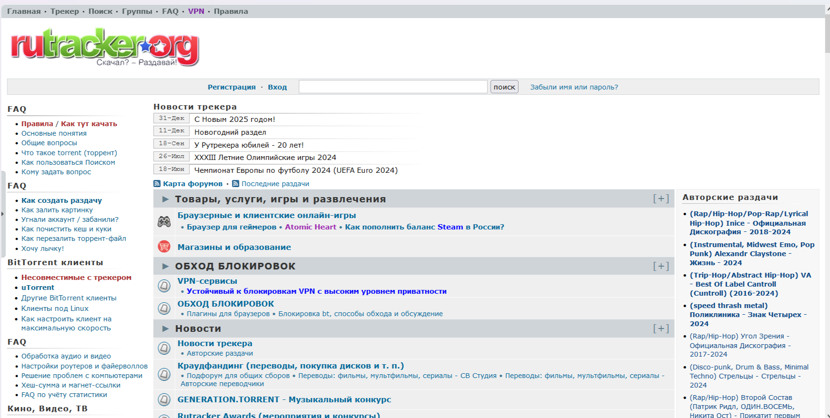Open Inice - Официальная Дискография release link

click(749, 223)
